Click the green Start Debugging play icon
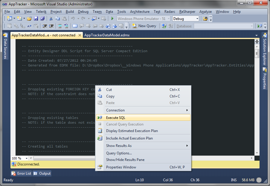 coord(112,18)
